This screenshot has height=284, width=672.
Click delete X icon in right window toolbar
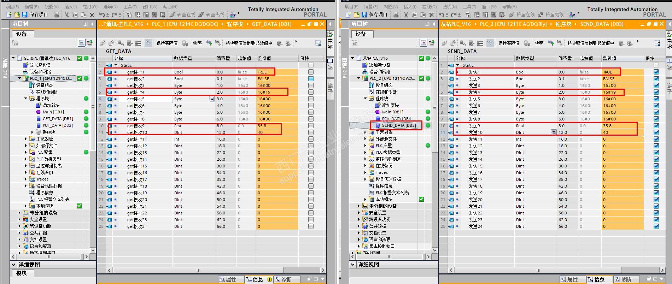(432, 15)
